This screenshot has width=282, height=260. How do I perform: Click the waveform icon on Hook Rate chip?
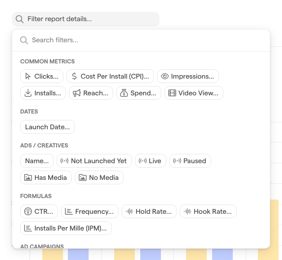coord(188,211)
